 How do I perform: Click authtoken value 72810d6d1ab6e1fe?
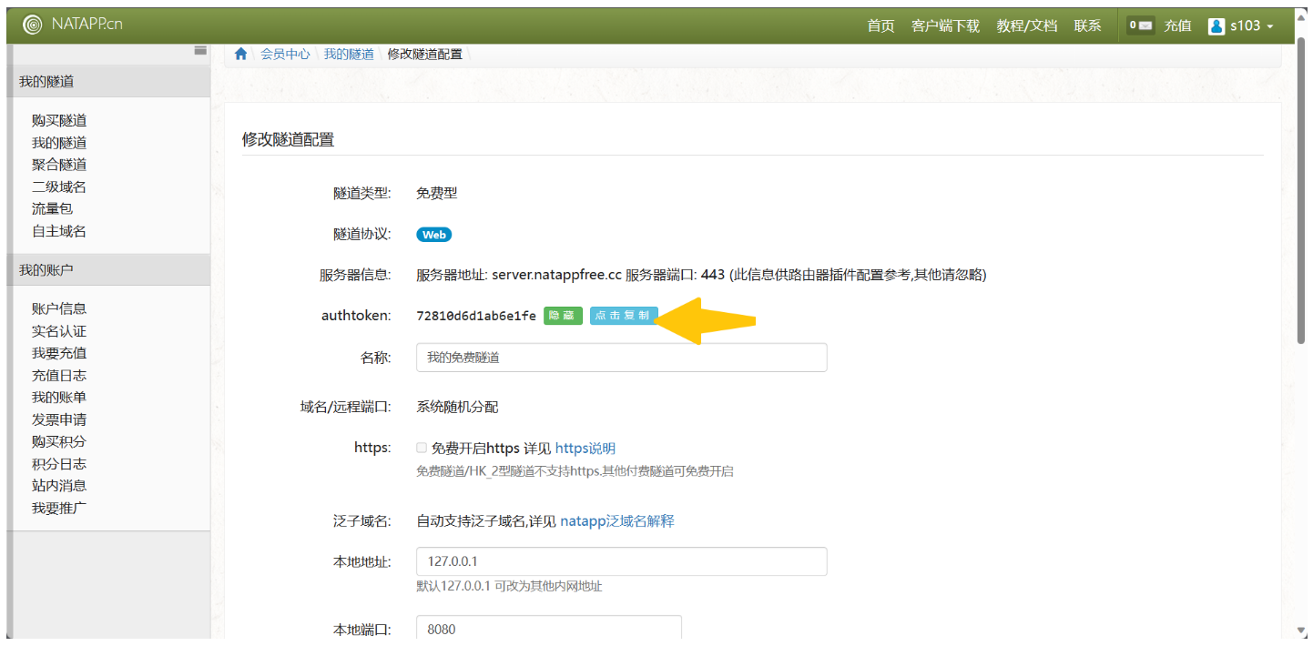pos(476,316)
